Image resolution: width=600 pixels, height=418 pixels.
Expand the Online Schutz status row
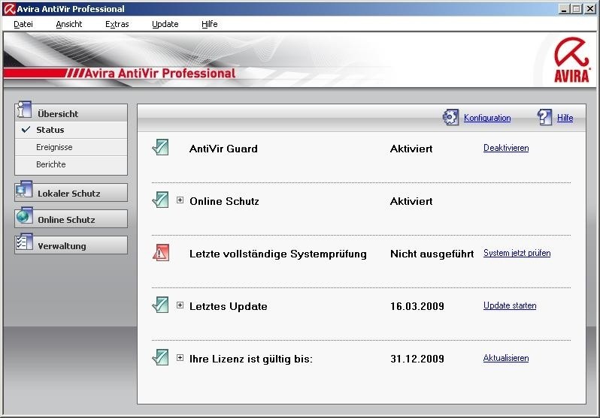tap(180, 200)
